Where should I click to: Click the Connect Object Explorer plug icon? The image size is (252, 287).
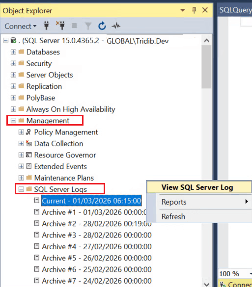pyautogui.click(x=46, y=26)
